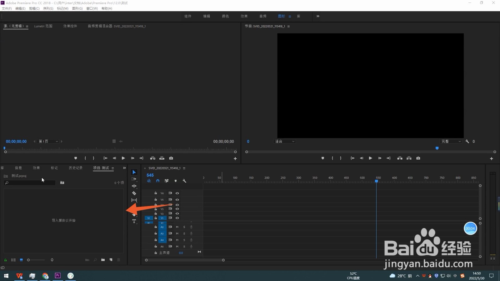Select the Slip tool
Screen dimensions: 500x281
click(134, 200)
